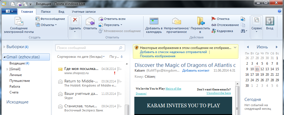
Task: Expand the yellow info bar chevron
Action: tap(235, 48)
